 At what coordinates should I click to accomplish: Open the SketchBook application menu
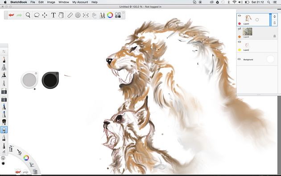click(19, 2)
